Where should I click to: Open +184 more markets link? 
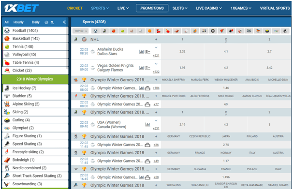(156, 88)
